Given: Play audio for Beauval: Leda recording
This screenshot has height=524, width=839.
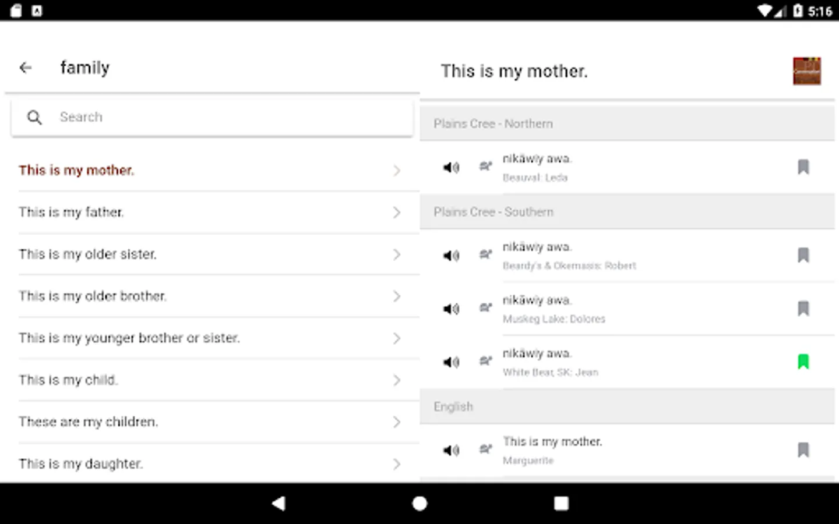Looking at the screenshot, I should tap(451, 168).
